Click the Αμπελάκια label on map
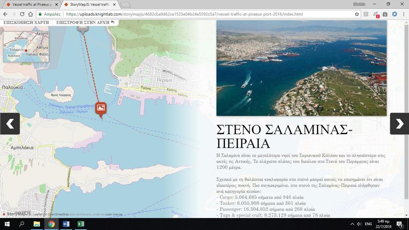The image size is (409, 230). (x=22, y=148)
